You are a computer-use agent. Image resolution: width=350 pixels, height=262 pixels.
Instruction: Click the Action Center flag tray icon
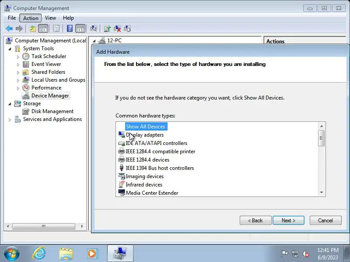point(284,254)
